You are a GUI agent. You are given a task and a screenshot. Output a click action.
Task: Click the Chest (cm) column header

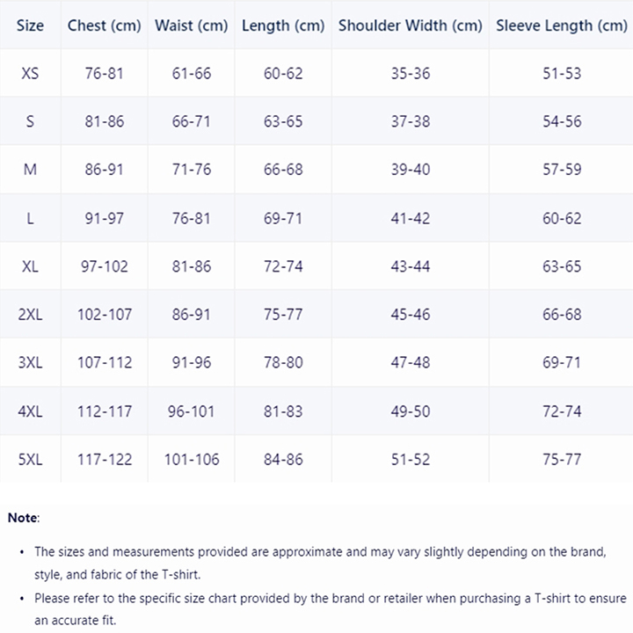coord(104,25)
